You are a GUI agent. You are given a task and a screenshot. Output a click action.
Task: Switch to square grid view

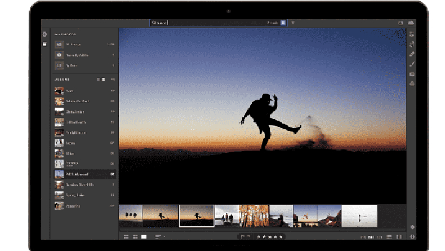(x=135, y=236)
